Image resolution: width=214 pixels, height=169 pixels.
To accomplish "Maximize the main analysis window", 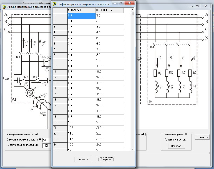I will (x=197, y=6).
